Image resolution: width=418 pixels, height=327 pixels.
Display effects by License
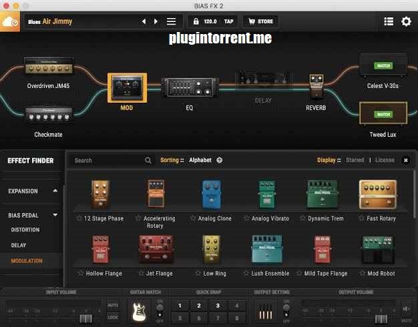coord(385,160)
